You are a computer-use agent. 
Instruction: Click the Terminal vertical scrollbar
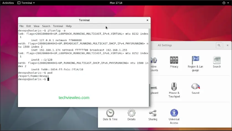tap(149, 95)
